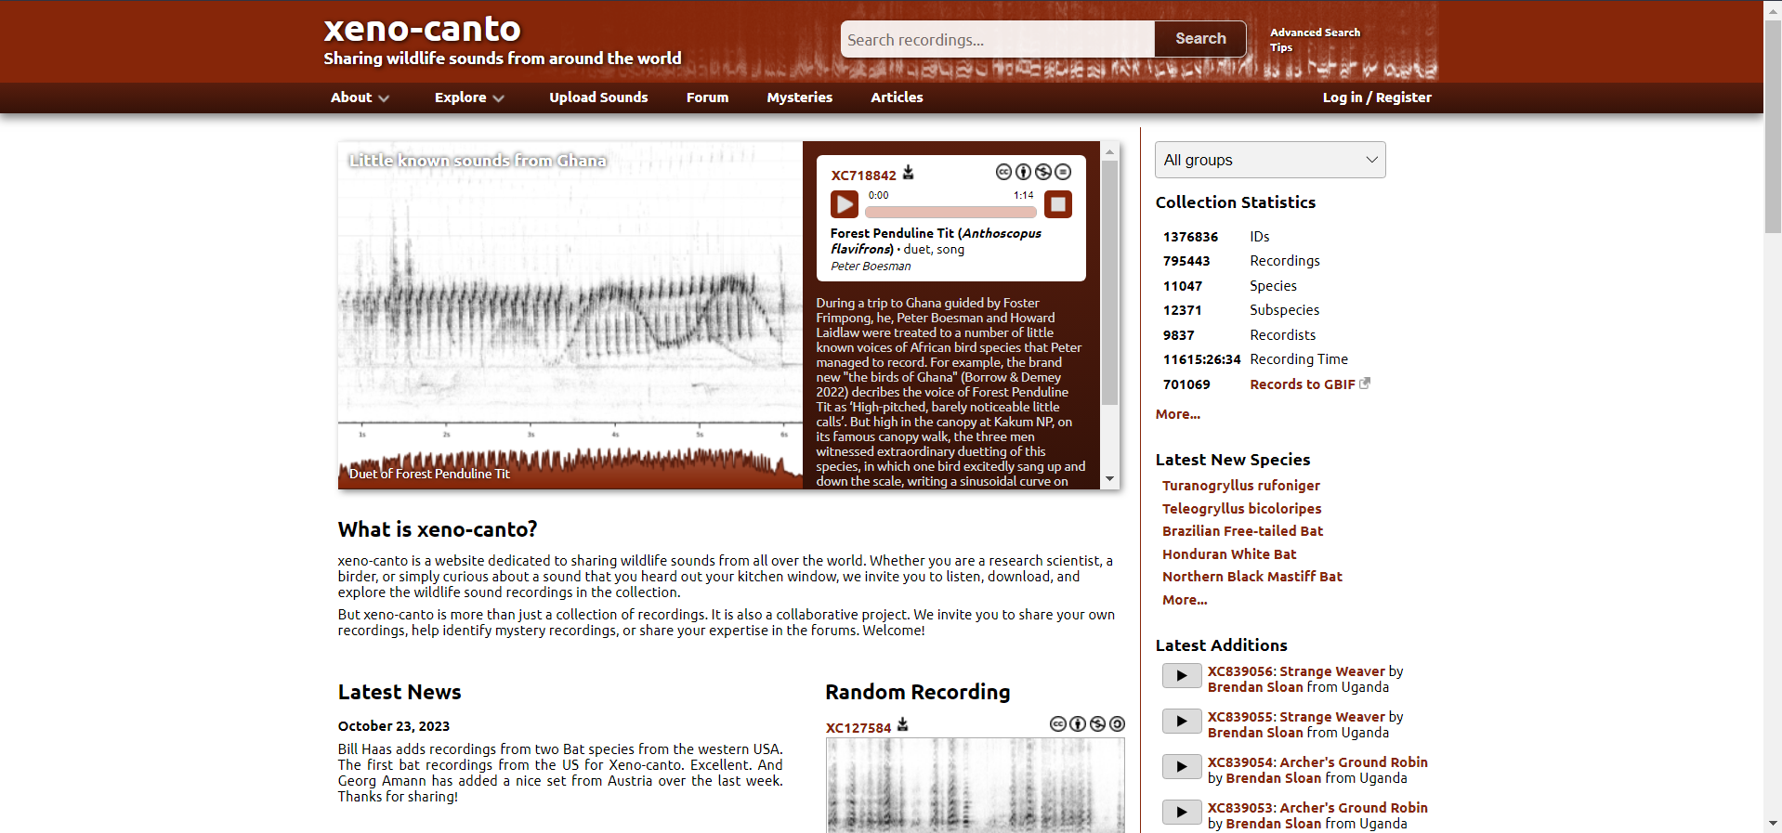
Task: Open XC839054: Archer's Ground Robin link
Action: tap(1317, 762)
